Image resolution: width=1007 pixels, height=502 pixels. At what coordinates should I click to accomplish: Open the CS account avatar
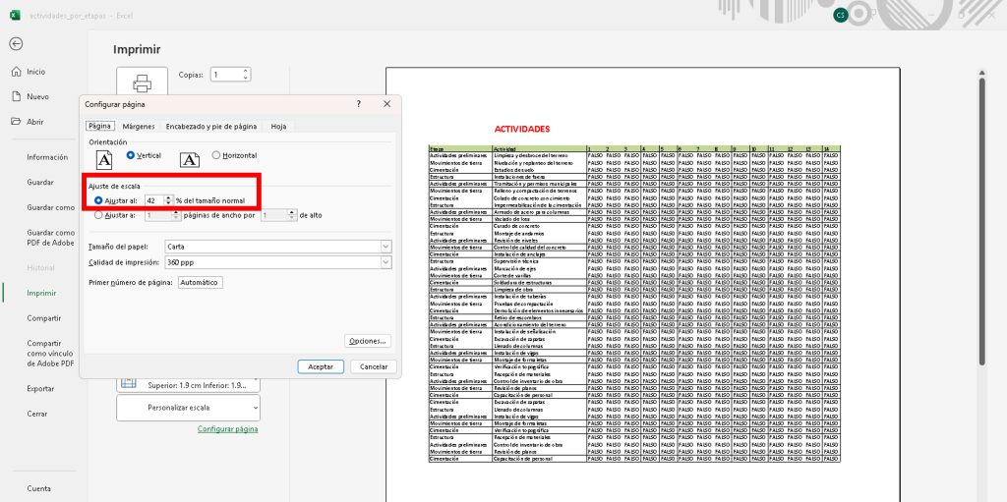point(840,14)
